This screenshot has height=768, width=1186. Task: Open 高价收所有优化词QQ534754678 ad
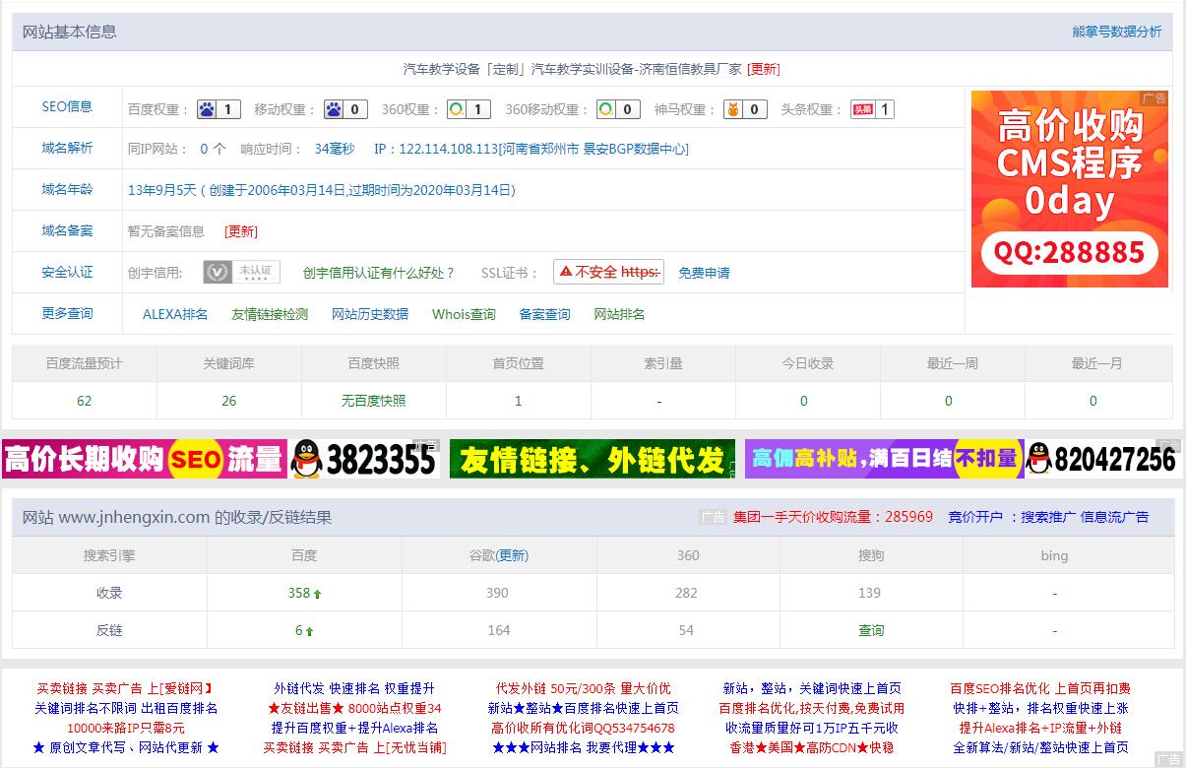click(x=584, y=728)
